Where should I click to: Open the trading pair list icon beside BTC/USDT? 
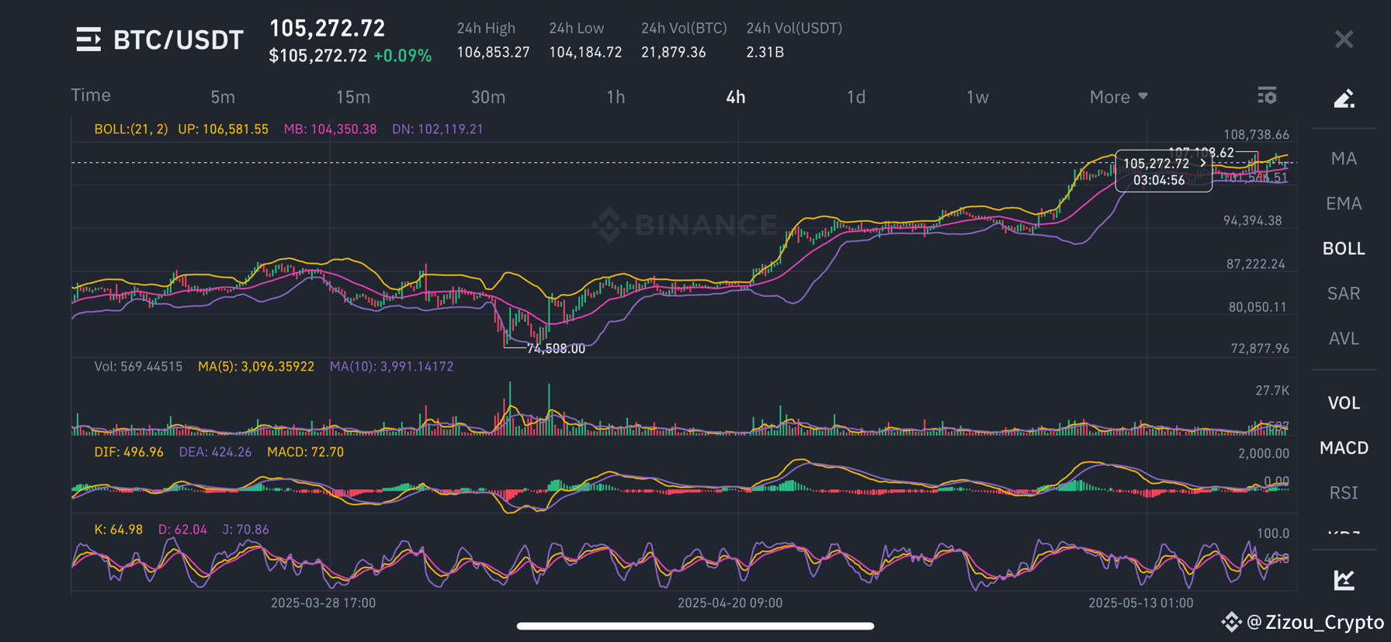coord(88,40)
